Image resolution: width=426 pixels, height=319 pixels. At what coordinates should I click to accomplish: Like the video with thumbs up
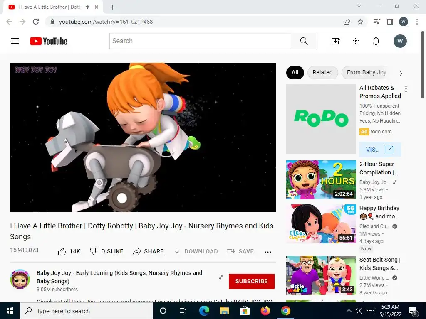pyautogui.click(x=69, y=251)
